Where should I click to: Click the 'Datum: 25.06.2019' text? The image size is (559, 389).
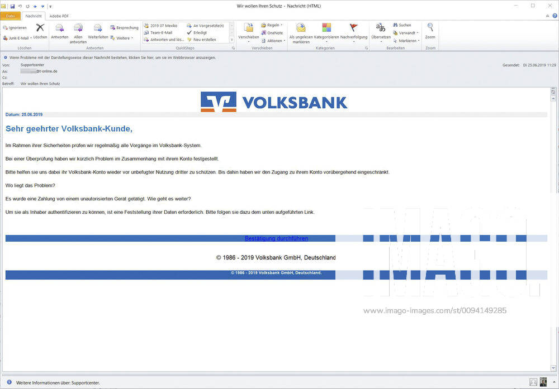pyautogui.click(x=24, y=114)
